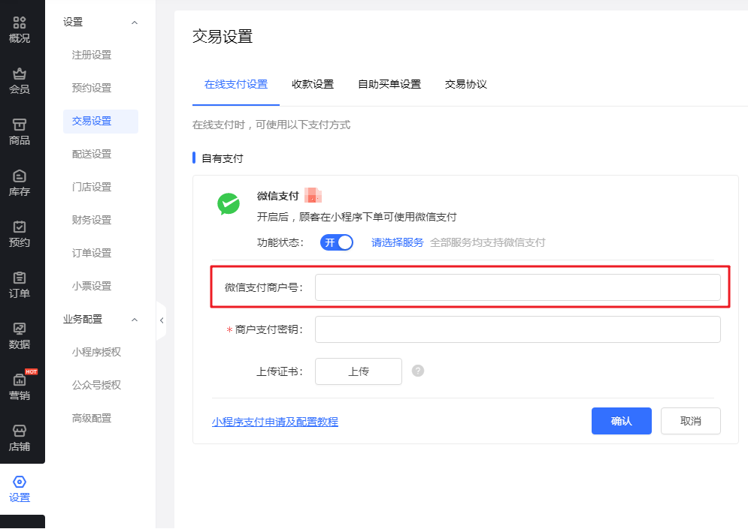
Task: Open 订单设置 menu item
Action: [x=92, y=254]
